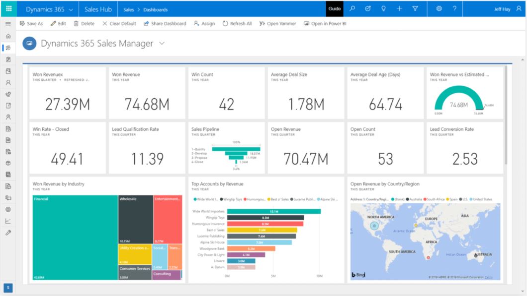This screenshot has height=296, width=527.
Task: Click the North America map bubble
Action: pyautogui.click(x=374, y=226)
